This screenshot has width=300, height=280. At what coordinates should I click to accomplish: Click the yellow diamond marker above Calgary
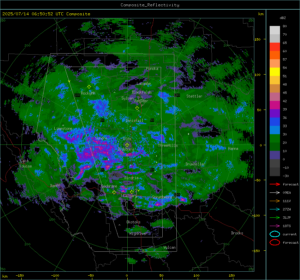(132, 192)
